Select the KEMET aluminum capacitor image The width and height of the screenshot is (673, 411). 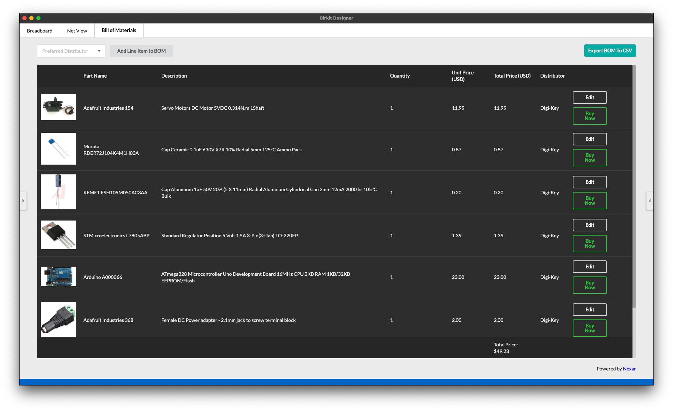point(58,192)
